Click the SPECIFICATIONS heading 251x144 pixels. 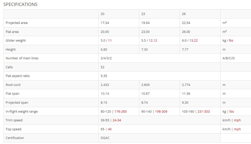[21, 4]
